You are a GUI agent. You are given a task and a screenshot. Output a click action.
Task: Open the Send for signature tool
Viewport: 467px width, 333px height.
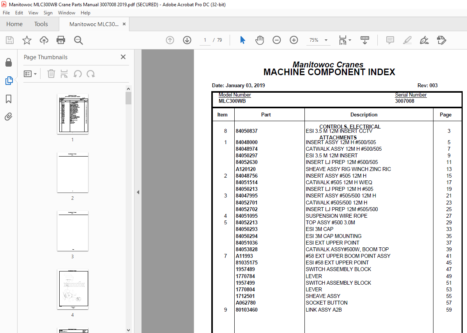(x=441, y=40)
